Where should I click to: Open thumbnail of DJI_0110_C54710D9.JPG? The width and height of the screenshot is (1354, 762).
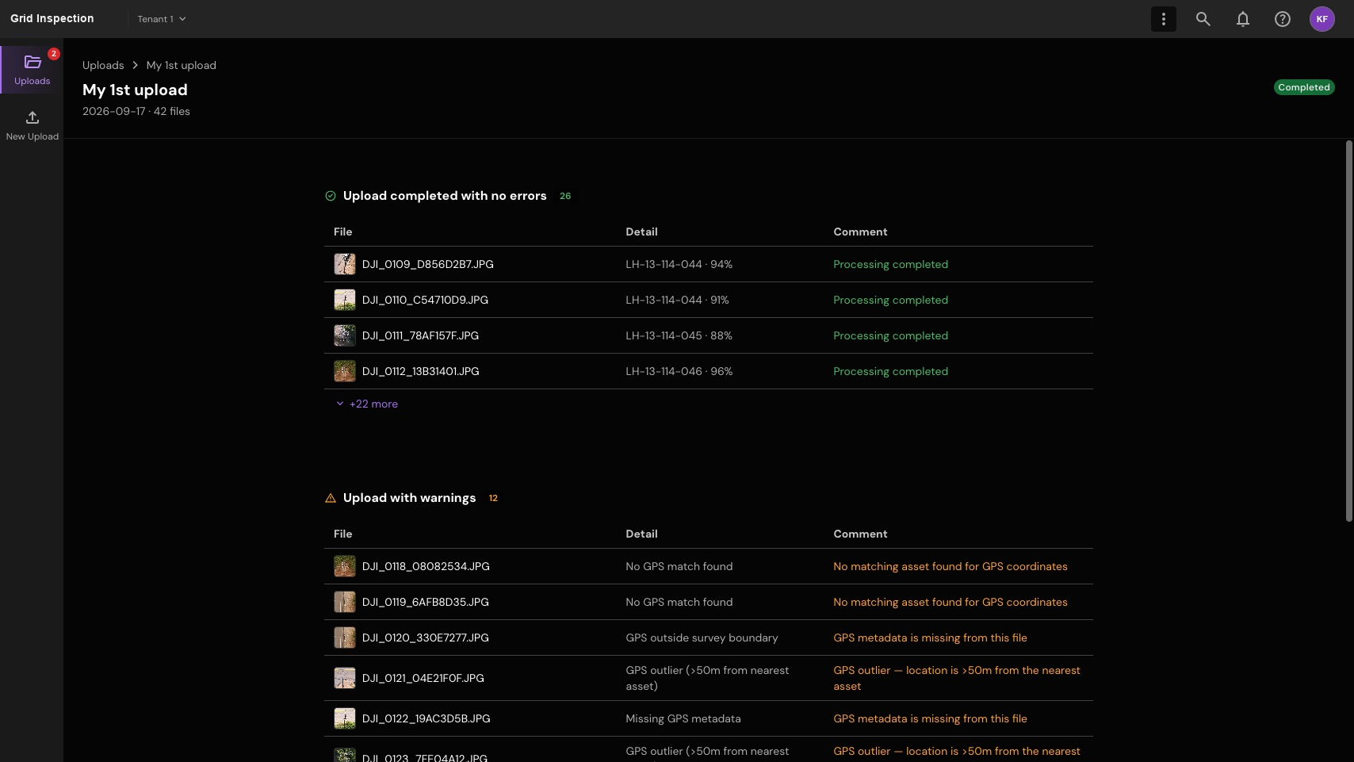[345, 300]
